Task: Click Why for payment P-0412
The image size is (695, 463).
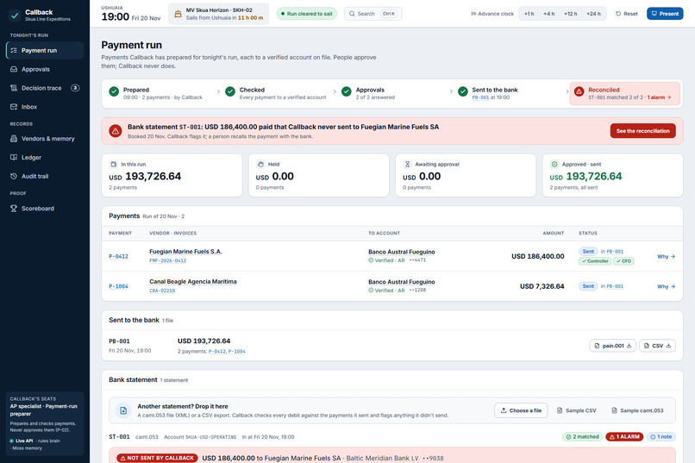Action: coord(666,257)
